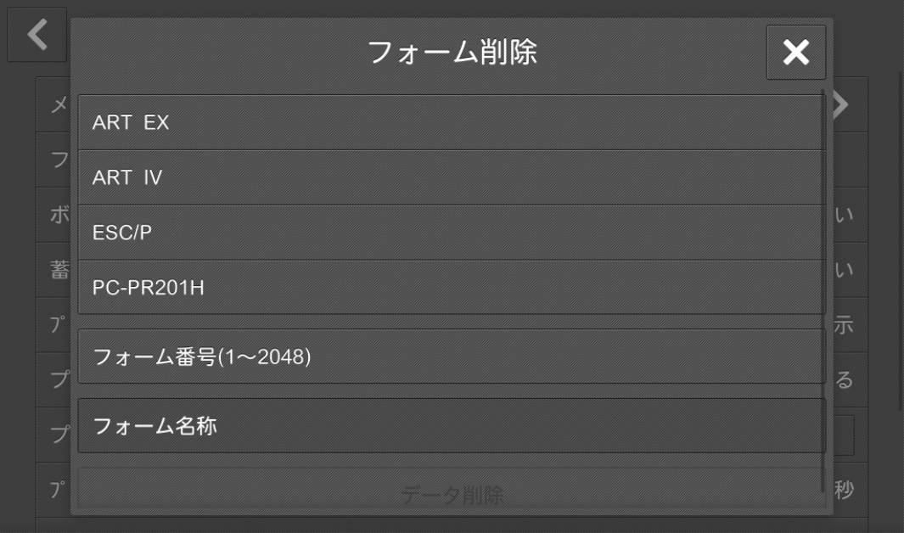Viewport: 904px width, 533px height.
Task: Click the right chevron behind the dialog
Action: pyautogui.click(x=841, y=104)
